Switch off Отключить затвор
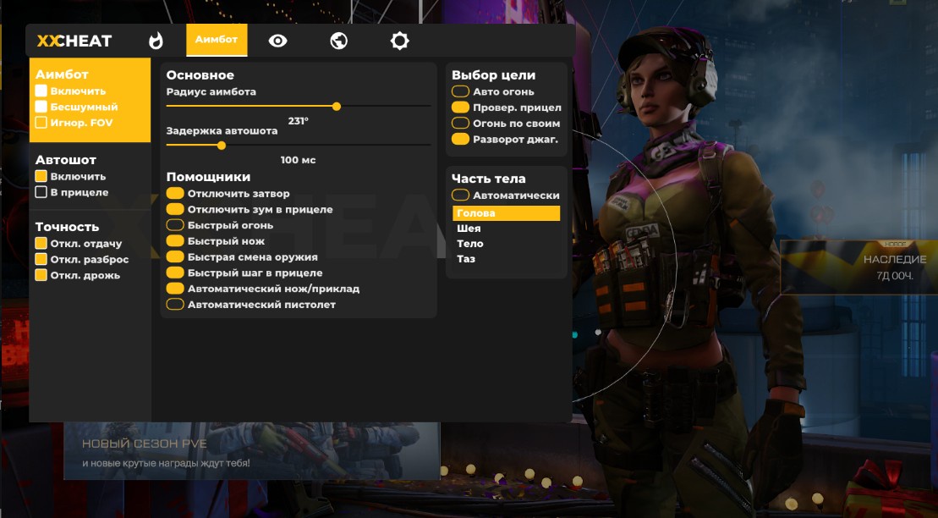This screenshot has height=518, width=938. click(x=175, y=194)
